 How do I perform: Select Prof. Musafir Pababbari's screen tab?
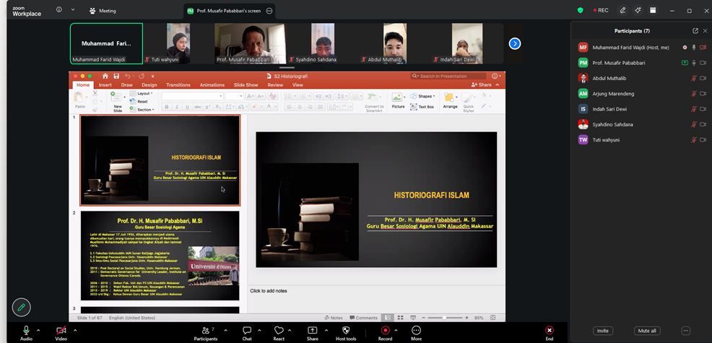click(x=230, y=11)
